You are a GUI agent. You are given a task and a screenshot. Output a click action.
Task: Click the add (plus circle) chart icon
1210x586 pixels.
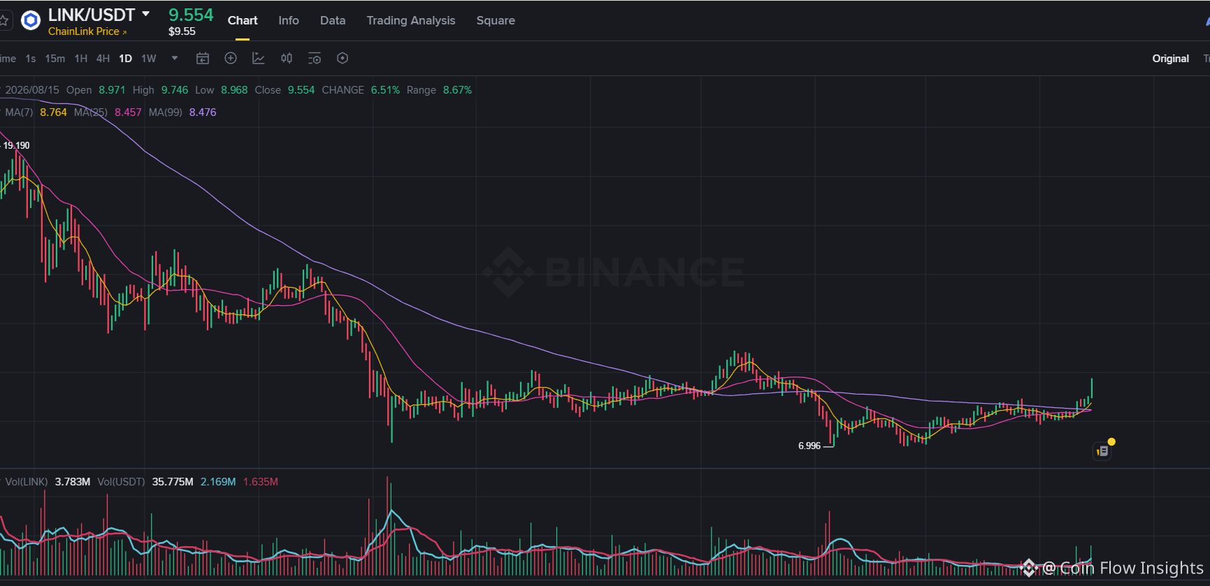[x=231, y=59]
